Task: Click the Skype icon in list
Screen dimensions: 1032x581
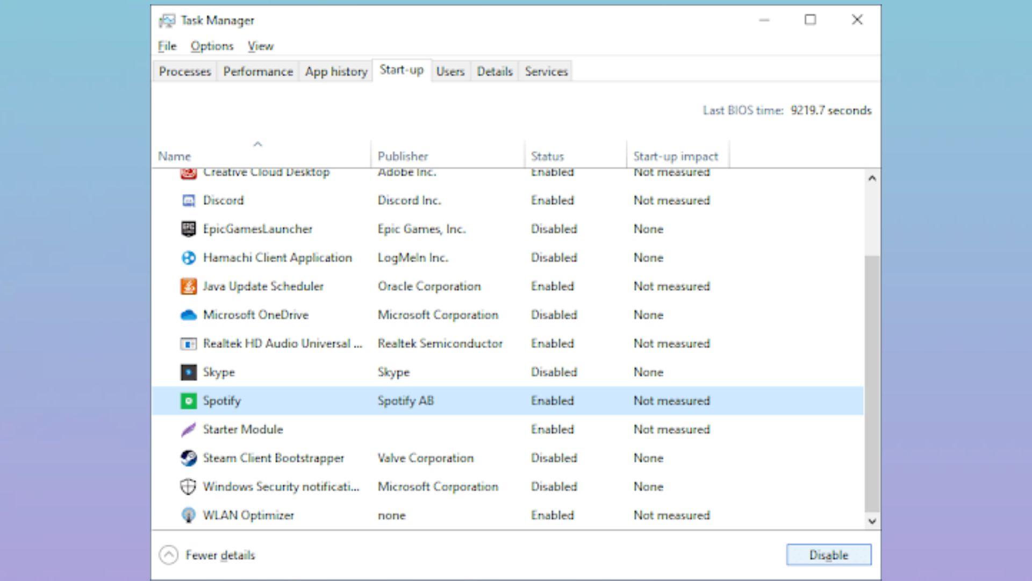Action: [188, 372]
